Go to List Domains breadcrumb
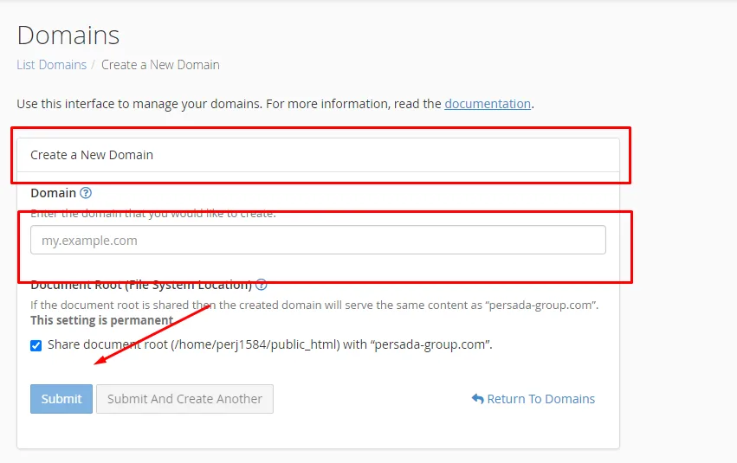 [51, 65]
